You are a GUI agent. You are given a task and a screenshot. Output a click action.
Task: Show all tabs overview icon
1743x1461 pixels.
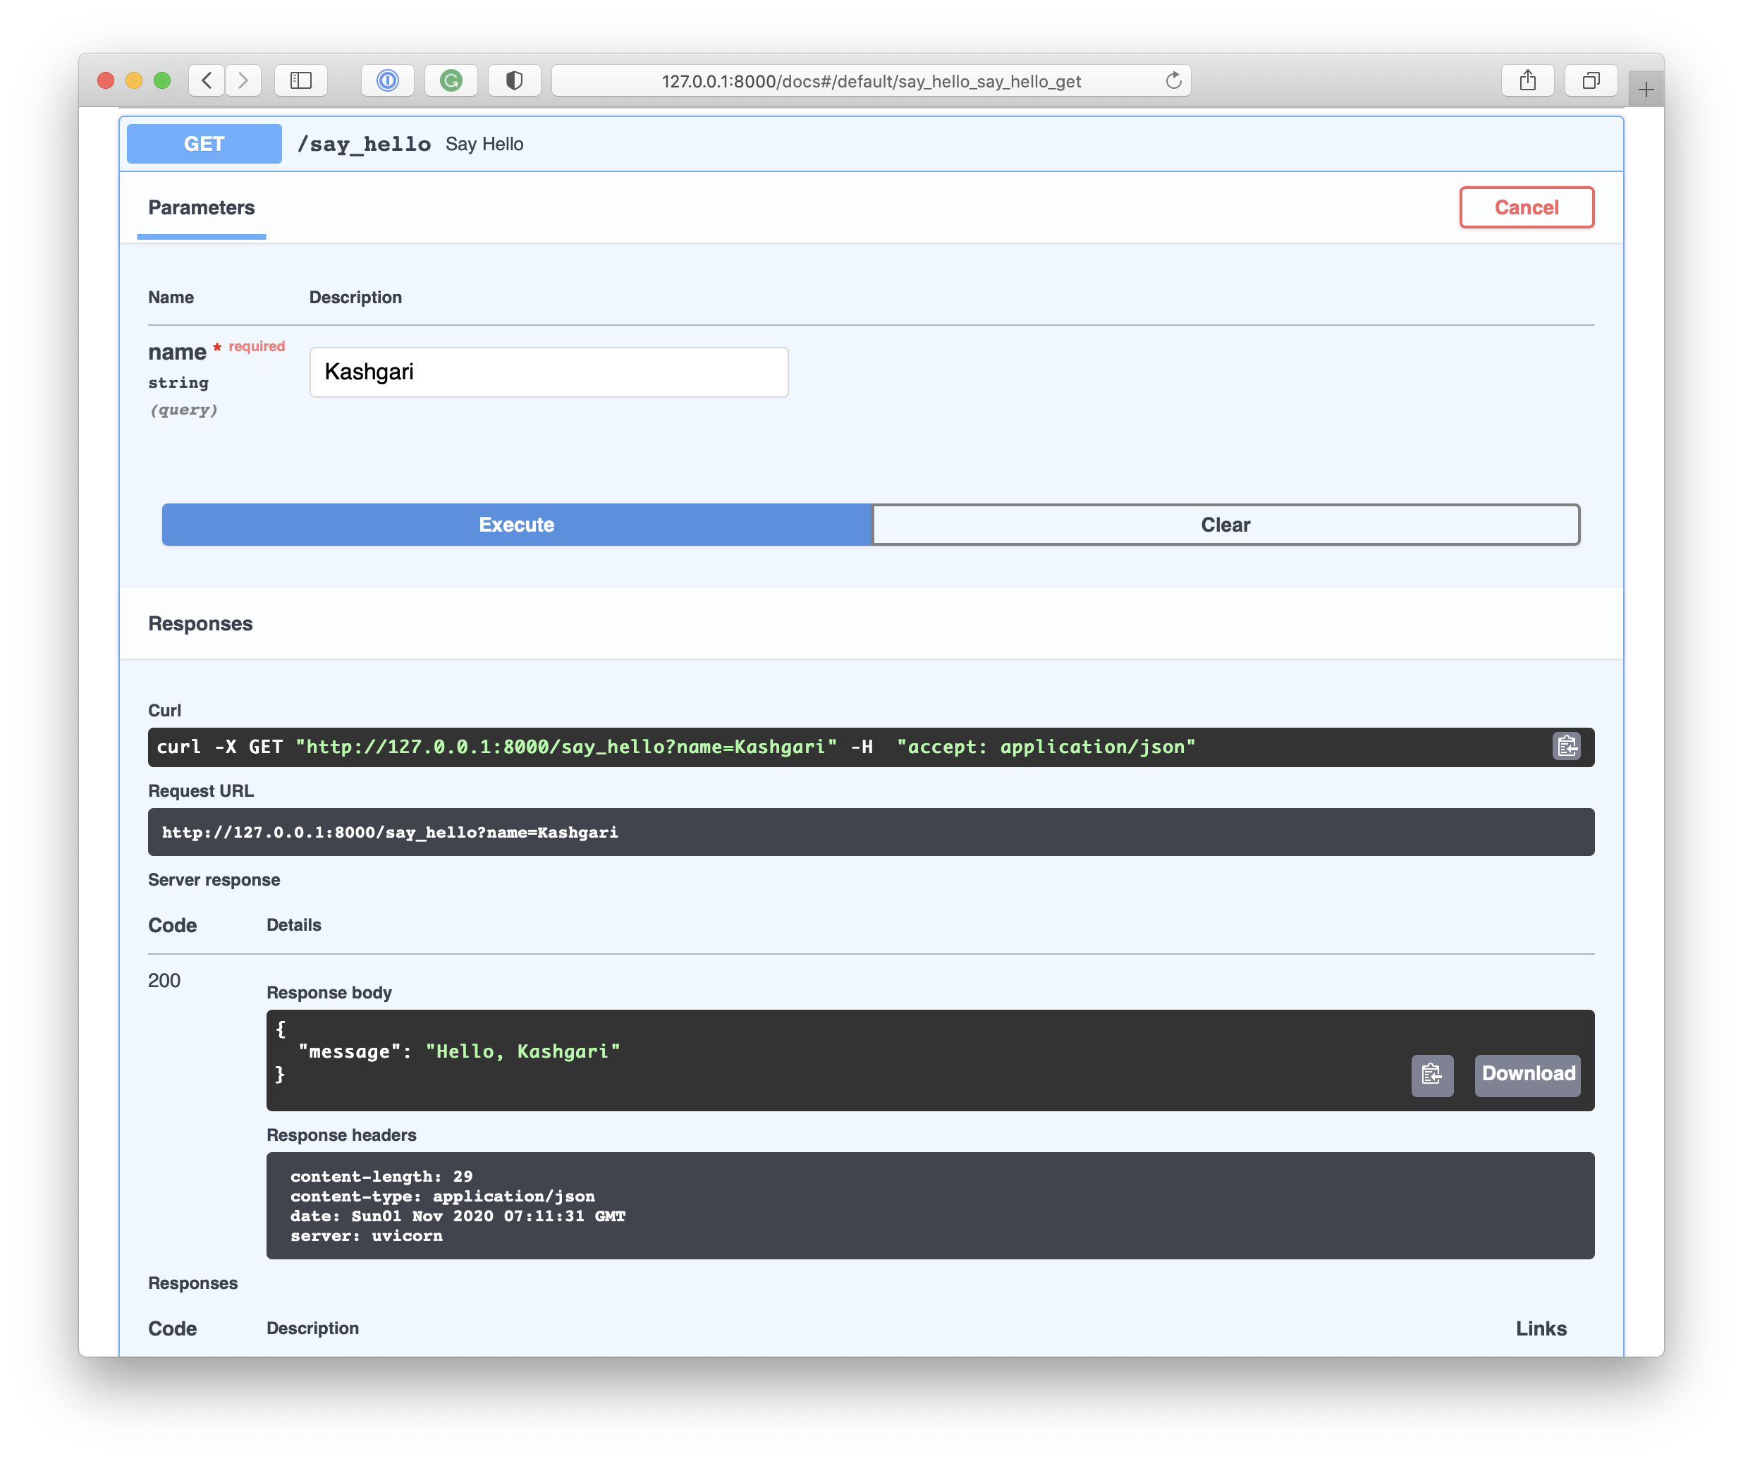point(1590,80)
